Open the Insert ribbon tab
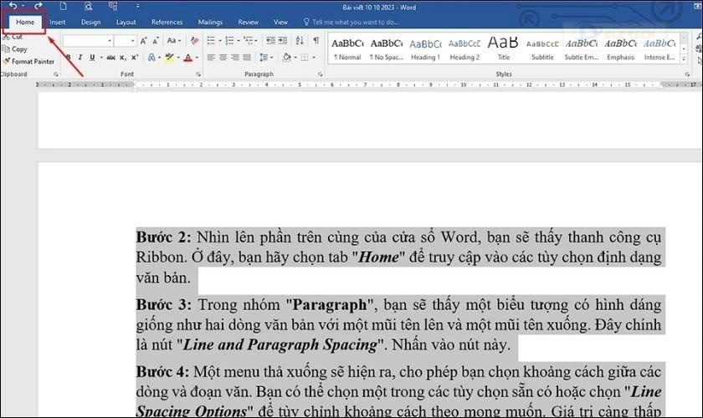This screenshot has height=418, width=703. click(x=58, y=22)
